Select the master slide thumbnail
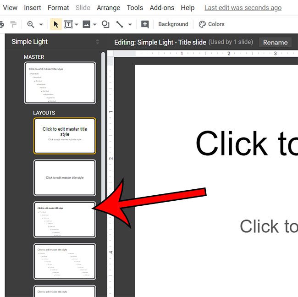Image resolution: width=298 pixels, height=297 pixels. click(60, 83)
